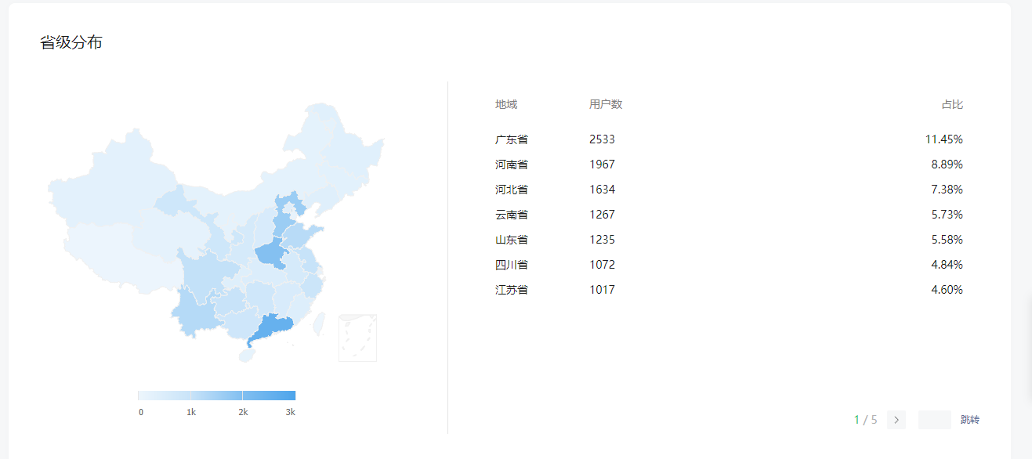Screen dimensions: 1032x459
Task: Go to next page of province table
Action: (896, 420)
